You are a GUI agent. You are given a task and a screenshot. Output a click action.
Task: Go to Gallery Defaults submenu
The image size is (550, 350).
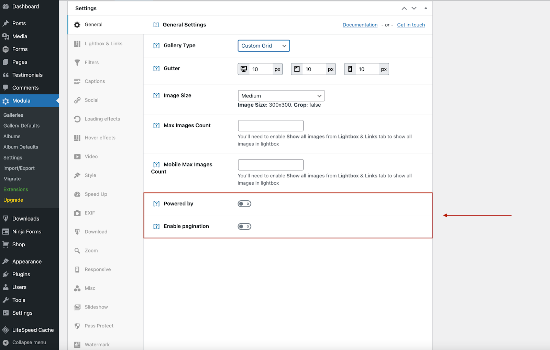click(21, 126)
